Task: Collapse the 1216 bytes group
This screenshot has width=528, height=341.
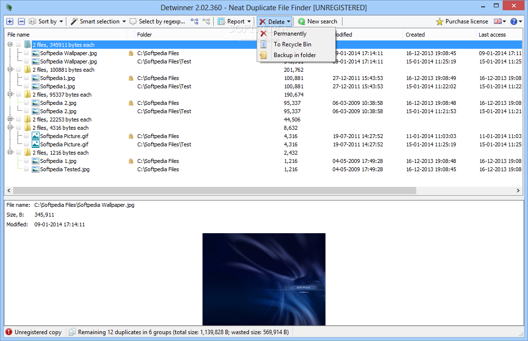Action: pos(10,153)
